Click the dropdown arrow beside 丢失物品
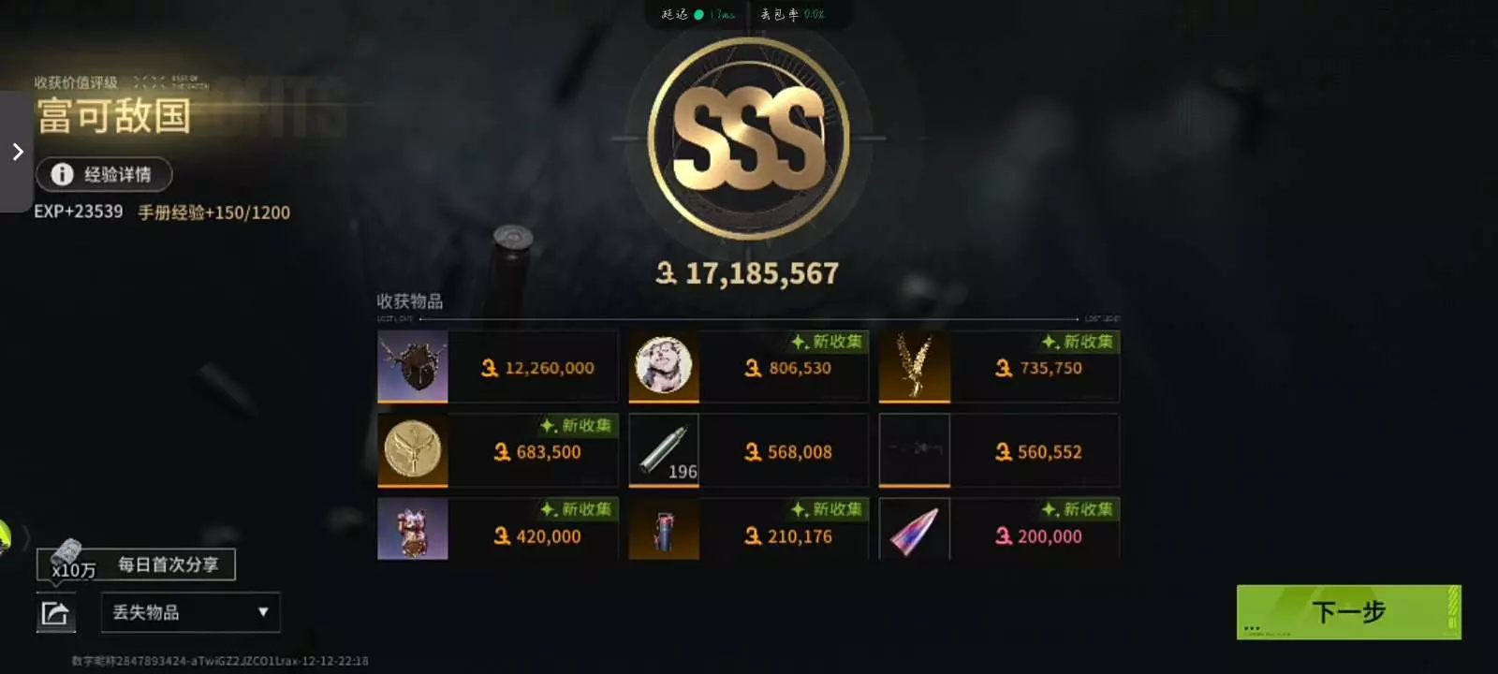The height and width of the screenshot is (674, 1498). 263,612
